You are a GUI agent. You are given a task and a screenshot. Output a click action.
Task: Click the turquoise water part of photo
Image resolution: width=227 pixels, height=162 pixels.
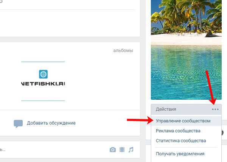click(186, 72)
